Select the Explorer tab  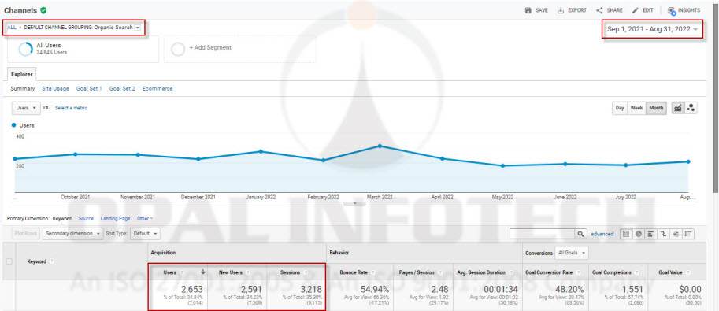[22, 73]
